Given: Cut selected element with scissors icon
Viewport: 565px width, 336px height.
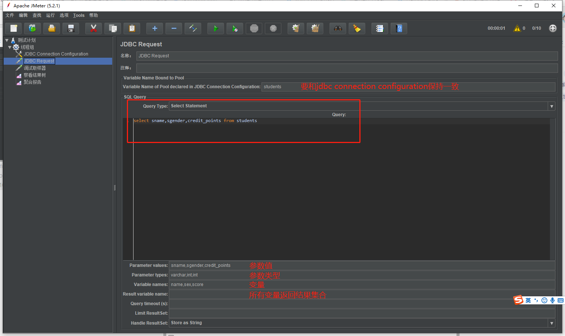Looking at the screenshot, I should click(94, 28).
